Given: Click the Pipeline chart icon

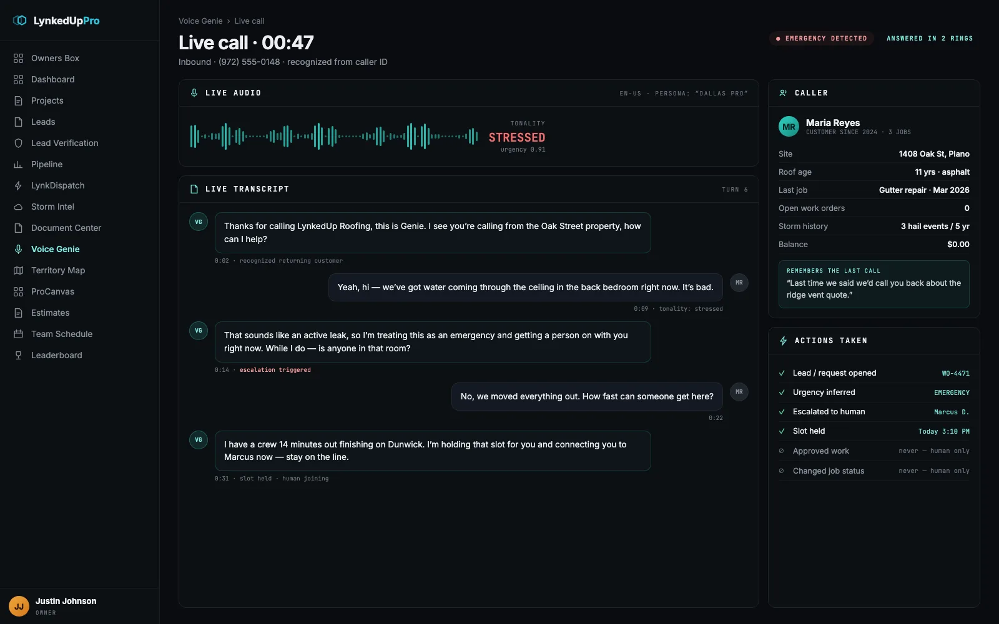Looking at the screenshot, I should [18, 164].
